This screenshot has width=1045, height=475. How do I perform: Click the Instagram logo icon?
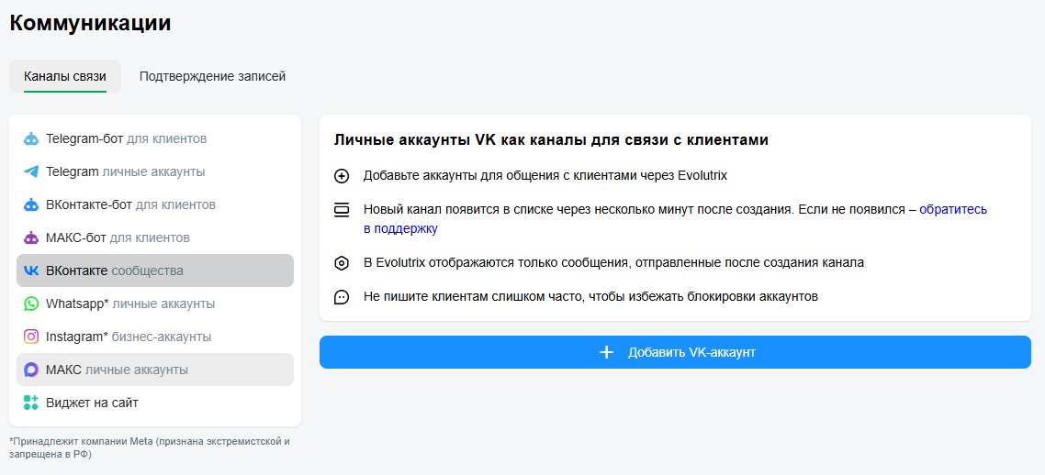[x=31, y=337]
